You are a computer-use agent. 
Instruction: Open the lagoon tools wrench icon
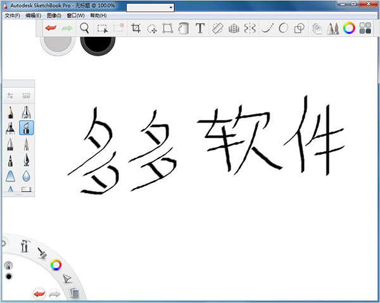tap(25, 245)
